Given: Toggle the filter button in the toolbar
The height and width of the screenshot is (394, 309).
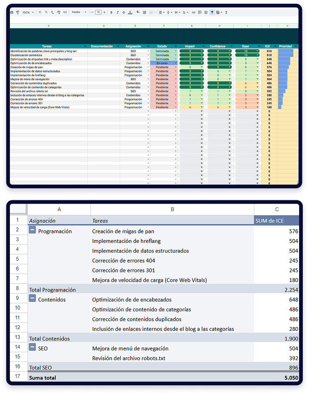Looking at the screenshot, I should coord(212,12).
